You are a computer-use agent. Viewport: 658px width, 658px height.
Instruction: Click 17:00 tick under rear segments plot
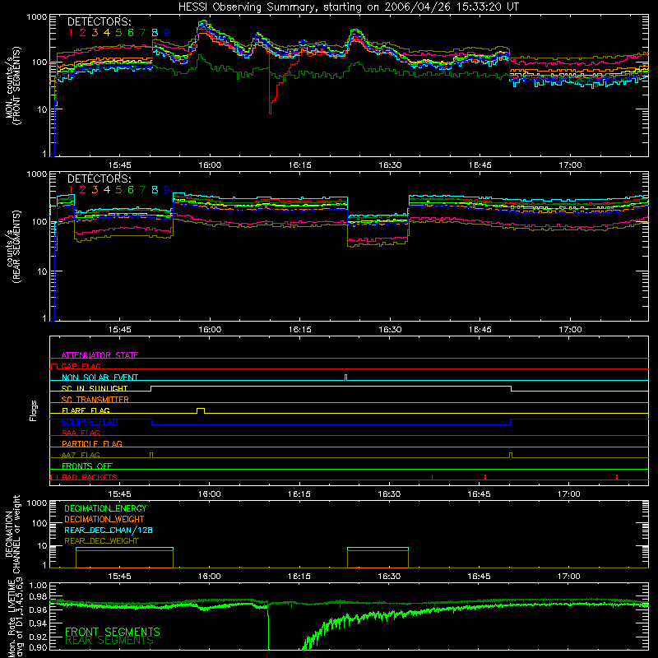tap(570, 330)
